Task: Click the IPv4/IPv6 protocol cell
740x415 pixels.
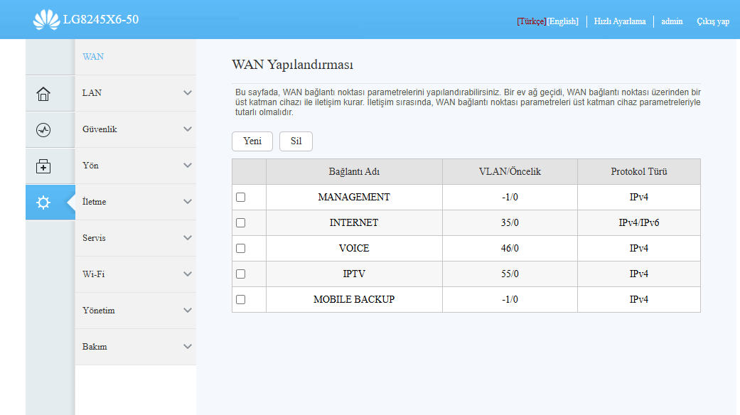Action: pyautogui.click(x=639, y=222)
